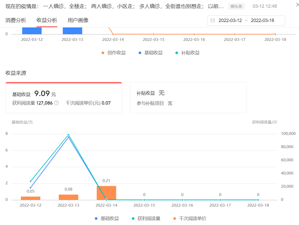This screenshot has height=225, width=299.
Task: Open the date range calendar icon
Action: [x=213, y=20]
